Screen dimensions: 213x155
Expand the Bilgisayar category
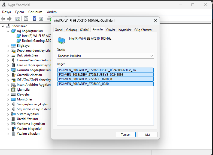pos(8,46)
